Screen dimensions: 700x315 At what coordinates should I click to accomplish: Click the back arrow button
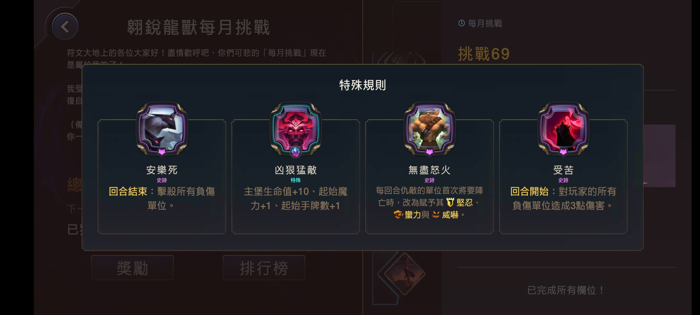point(65,27)
